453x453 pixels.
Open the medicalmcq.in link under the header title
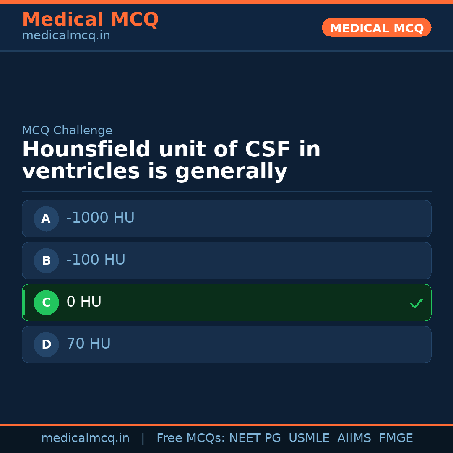(66, 36)
